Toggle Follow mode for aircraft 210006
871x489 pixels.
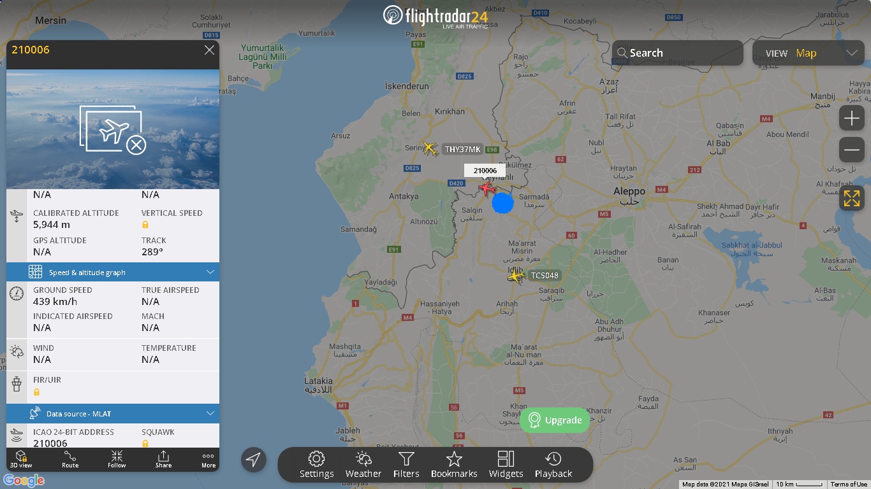(117, 460)
